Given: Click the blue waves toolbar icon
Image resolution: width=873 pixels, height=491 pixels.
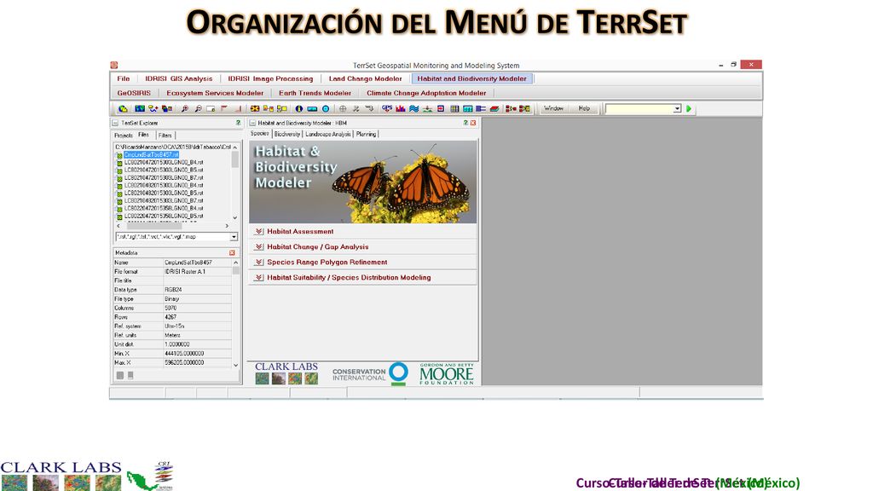Looking at the screenshot, I should [413, 108].
